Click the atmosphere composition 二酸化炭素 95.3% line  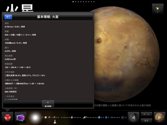click(25, 75)
